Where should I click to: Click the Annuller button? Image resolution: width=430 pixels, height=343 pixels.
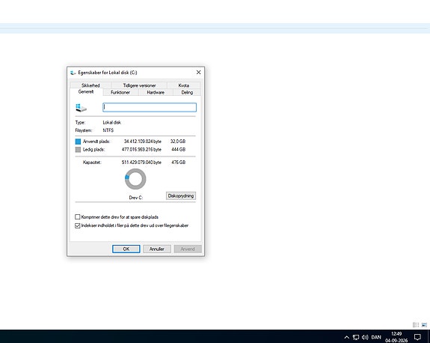[157, 249]
